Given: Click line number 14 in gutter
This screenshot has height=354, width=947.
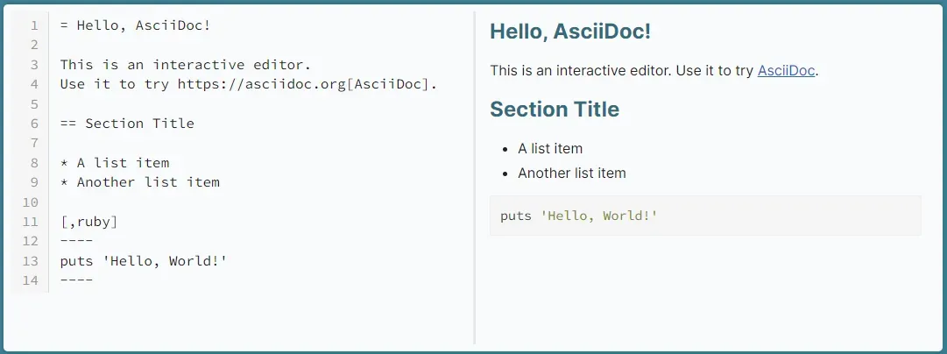Looking at the screenshot, I should point(31,280).
